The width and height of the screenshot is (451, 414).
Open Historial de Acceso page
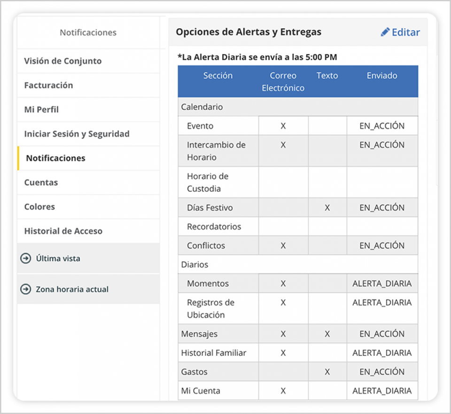point(63,231)
